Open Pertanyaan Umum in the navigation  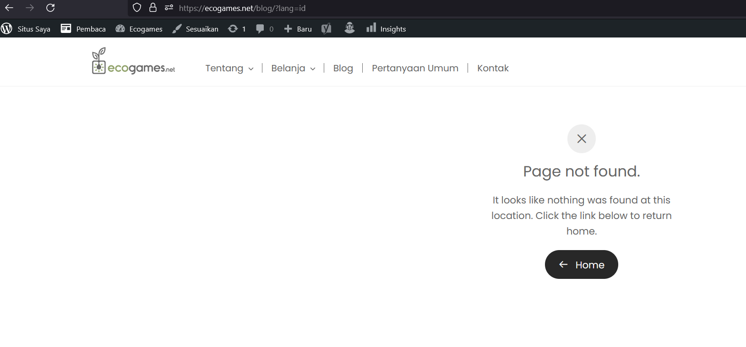point(415,68)
